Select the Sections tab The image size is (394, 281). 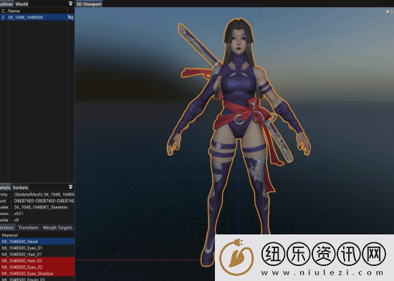(7, 227)
